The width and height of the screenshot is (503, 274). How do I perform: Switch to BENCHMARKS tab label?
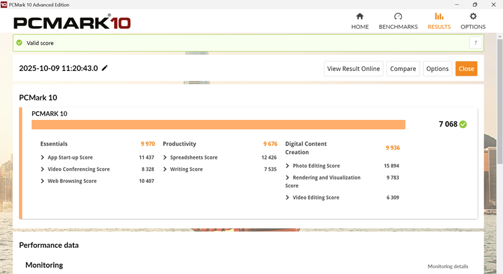[398, 27]
